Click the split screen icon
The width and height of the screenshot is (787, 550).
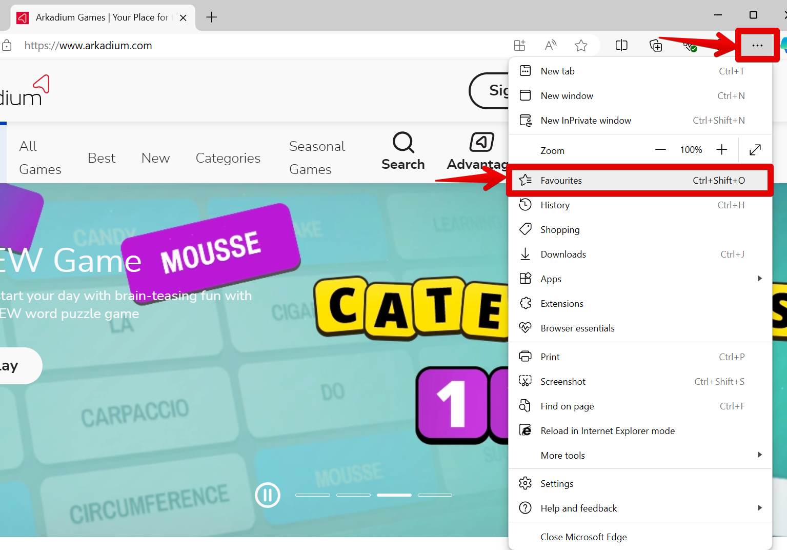point(621,46)
